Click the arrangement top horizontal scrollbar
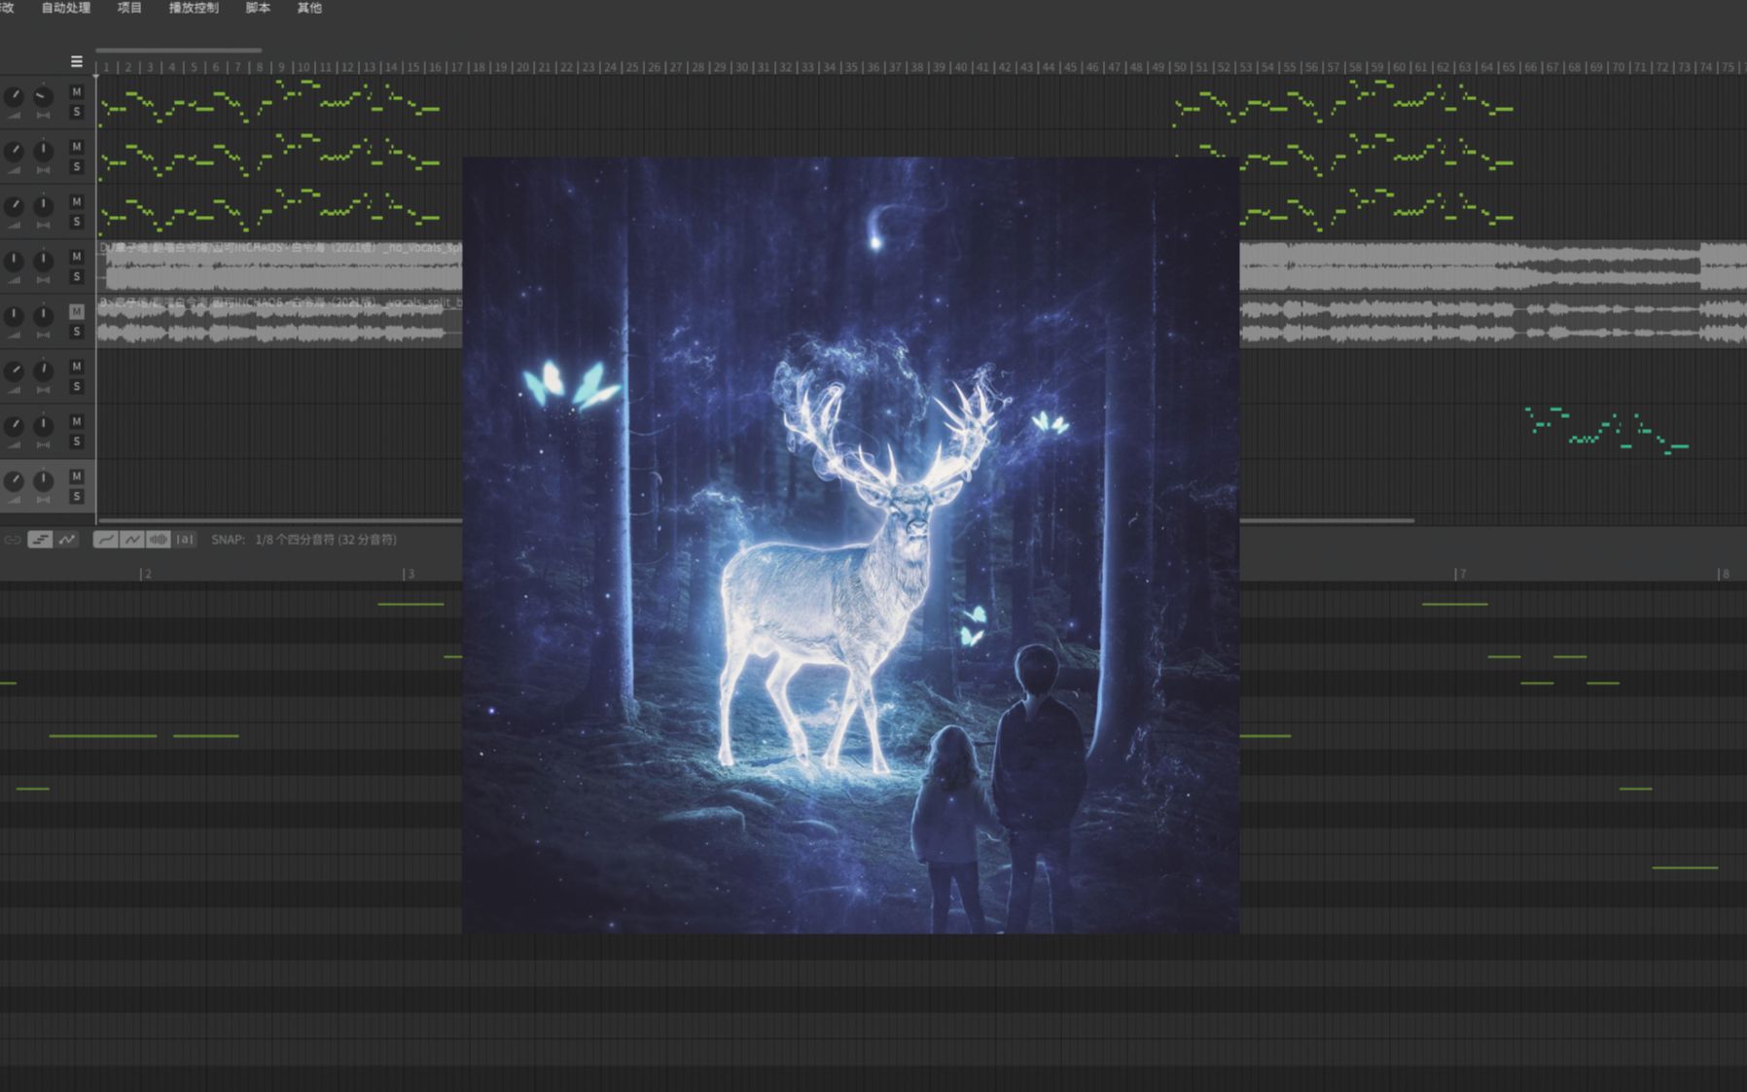This screenshot has height=1092, width=1747. pyautogui.click(x=179, y=50)
